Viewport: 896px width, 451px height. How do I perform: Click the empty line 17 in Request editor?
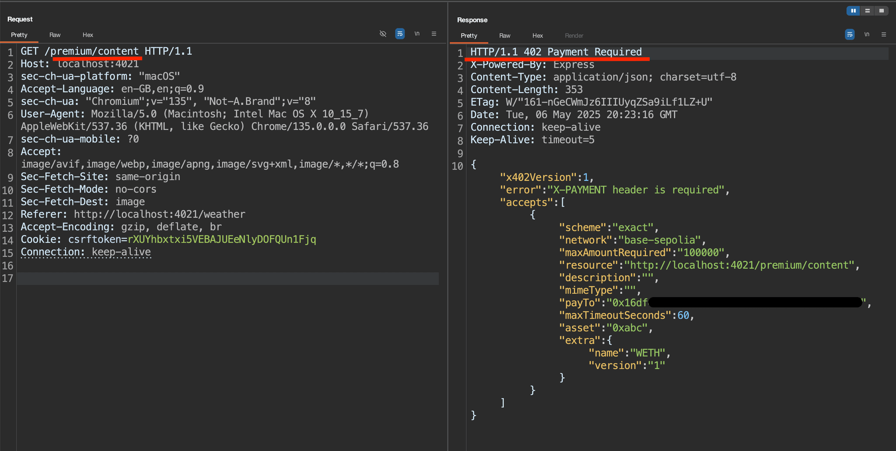coord(227,278)
